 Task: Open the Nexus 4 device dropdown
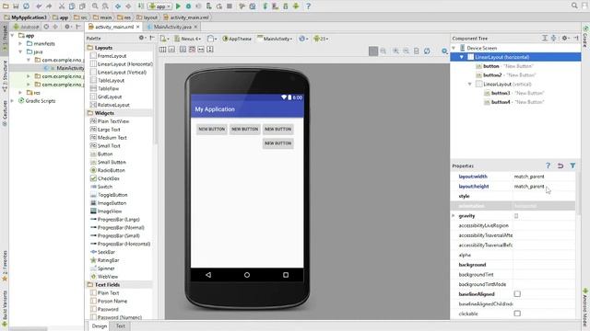(187, 39)
